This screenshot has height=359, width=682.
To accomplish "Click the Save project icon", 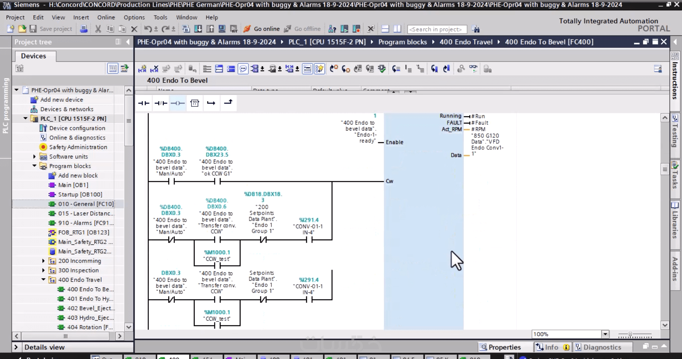I will point(33,29).
